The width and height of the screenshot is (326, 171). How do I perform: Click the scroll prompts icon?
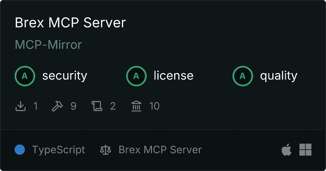[x=97, y=106]
